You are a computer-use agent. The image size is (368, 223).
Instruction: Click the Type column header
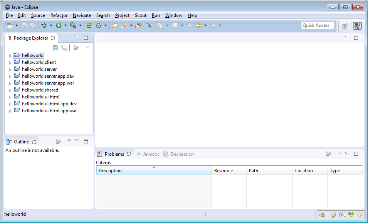tap(345, 171)
